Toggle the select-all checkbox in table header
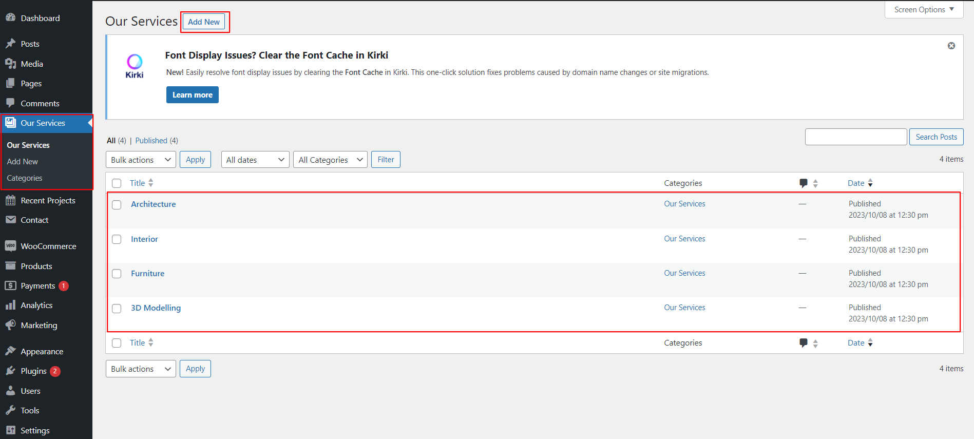The height and width of the screenshot is (439, 974). click(x=117, y=183)
